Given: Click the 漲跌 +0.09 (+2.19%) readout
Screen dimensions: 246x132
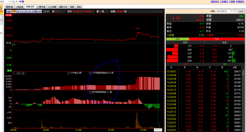Looking at the screenshot, I should click(x=79, y=12).
